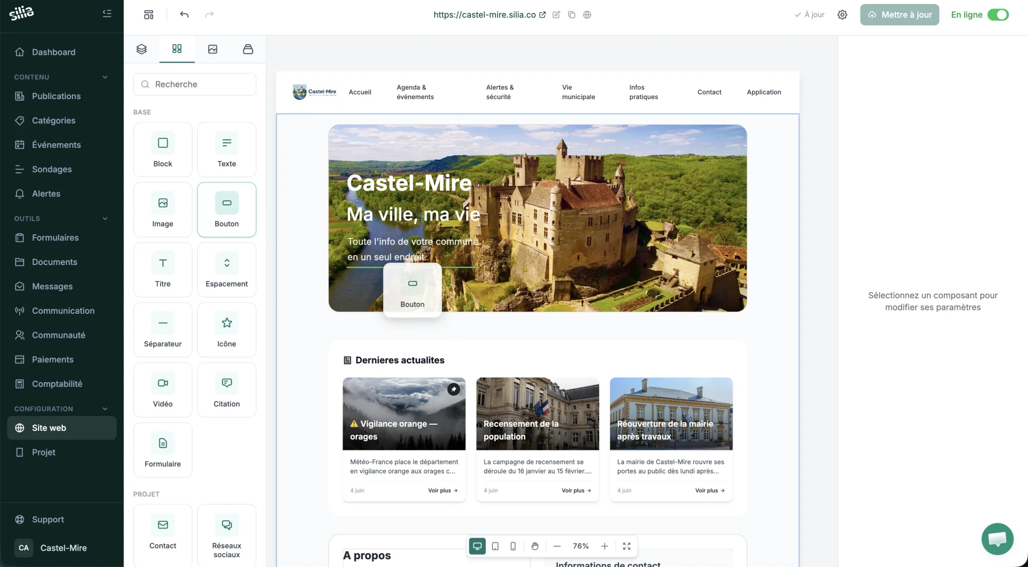
Task: Add a Formulaire component
Action: [x=162, y=450]
